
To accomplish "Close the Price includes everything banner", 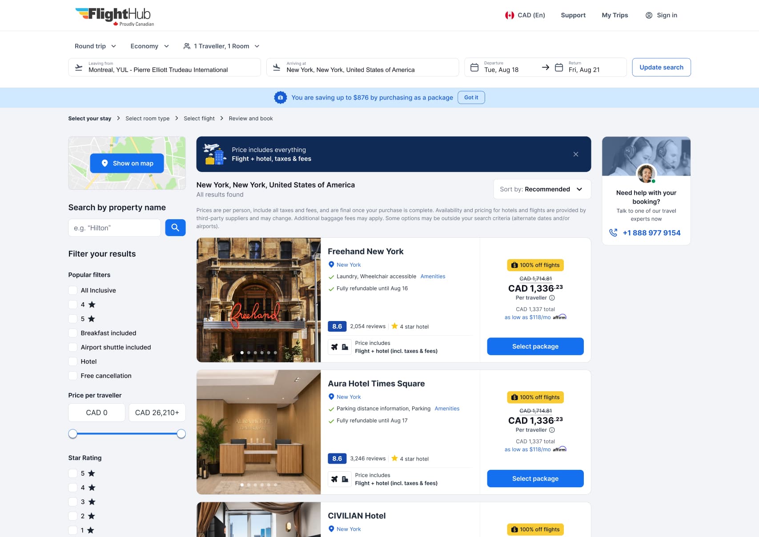I will pos(576,154).
